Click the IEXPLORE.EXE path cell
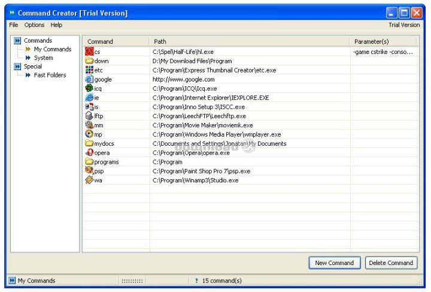Viewport: 431px width, 292px height. click(x=211, y=98)
